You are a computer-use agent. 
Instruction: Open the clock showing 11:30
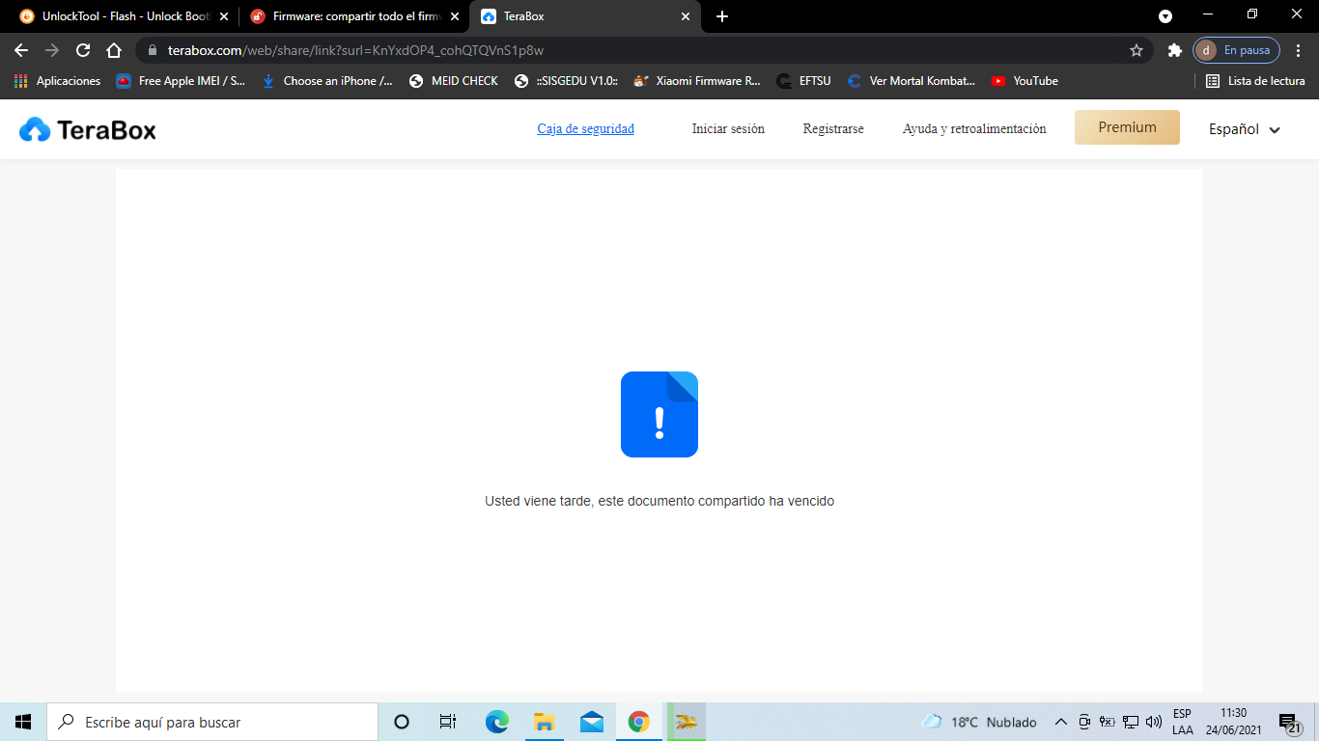pyautogui.click(x=1233, y=722)
